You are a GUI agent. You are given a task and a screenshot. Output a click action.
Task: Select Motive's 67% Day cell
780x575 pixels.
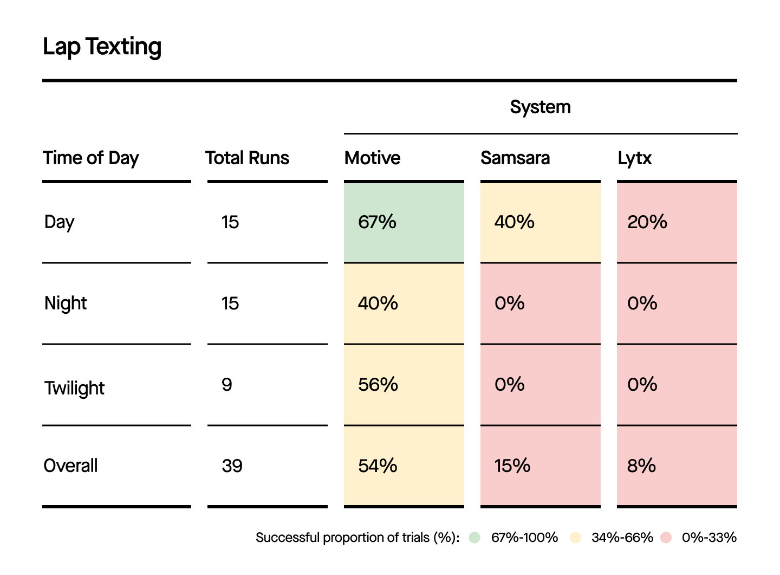click(404, 222)
